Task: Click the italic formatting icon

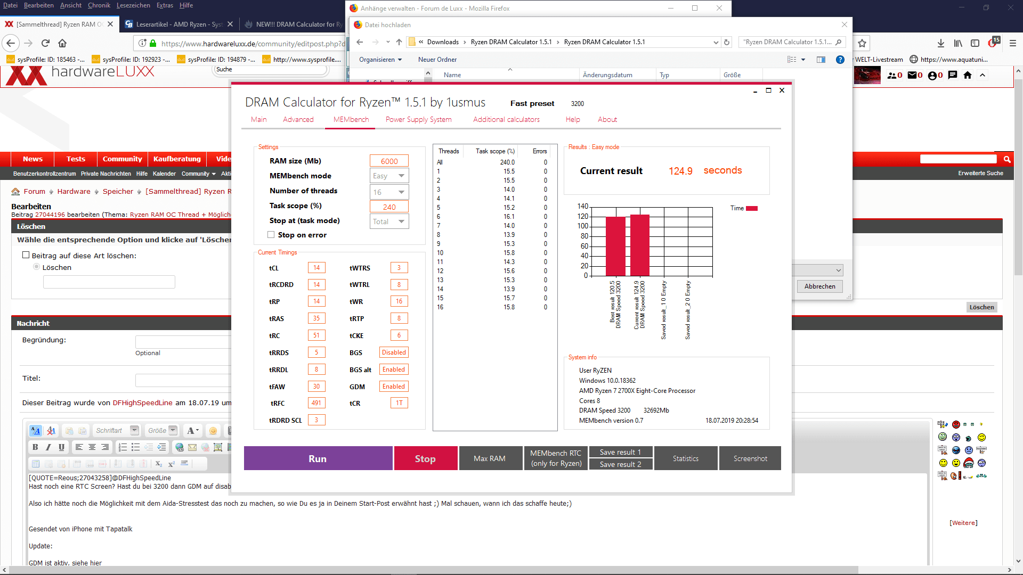Action: click(x=48, y=447)
